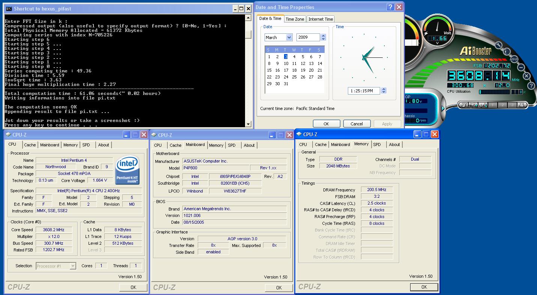This screenshot has width=537, height=295.
Task: Click the Core Speed value 3608.2 MHz
Action: click(x=53, y=230)
